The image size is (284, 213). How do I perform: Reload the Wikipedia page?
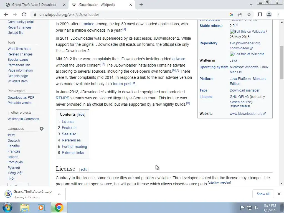(24, 14)
